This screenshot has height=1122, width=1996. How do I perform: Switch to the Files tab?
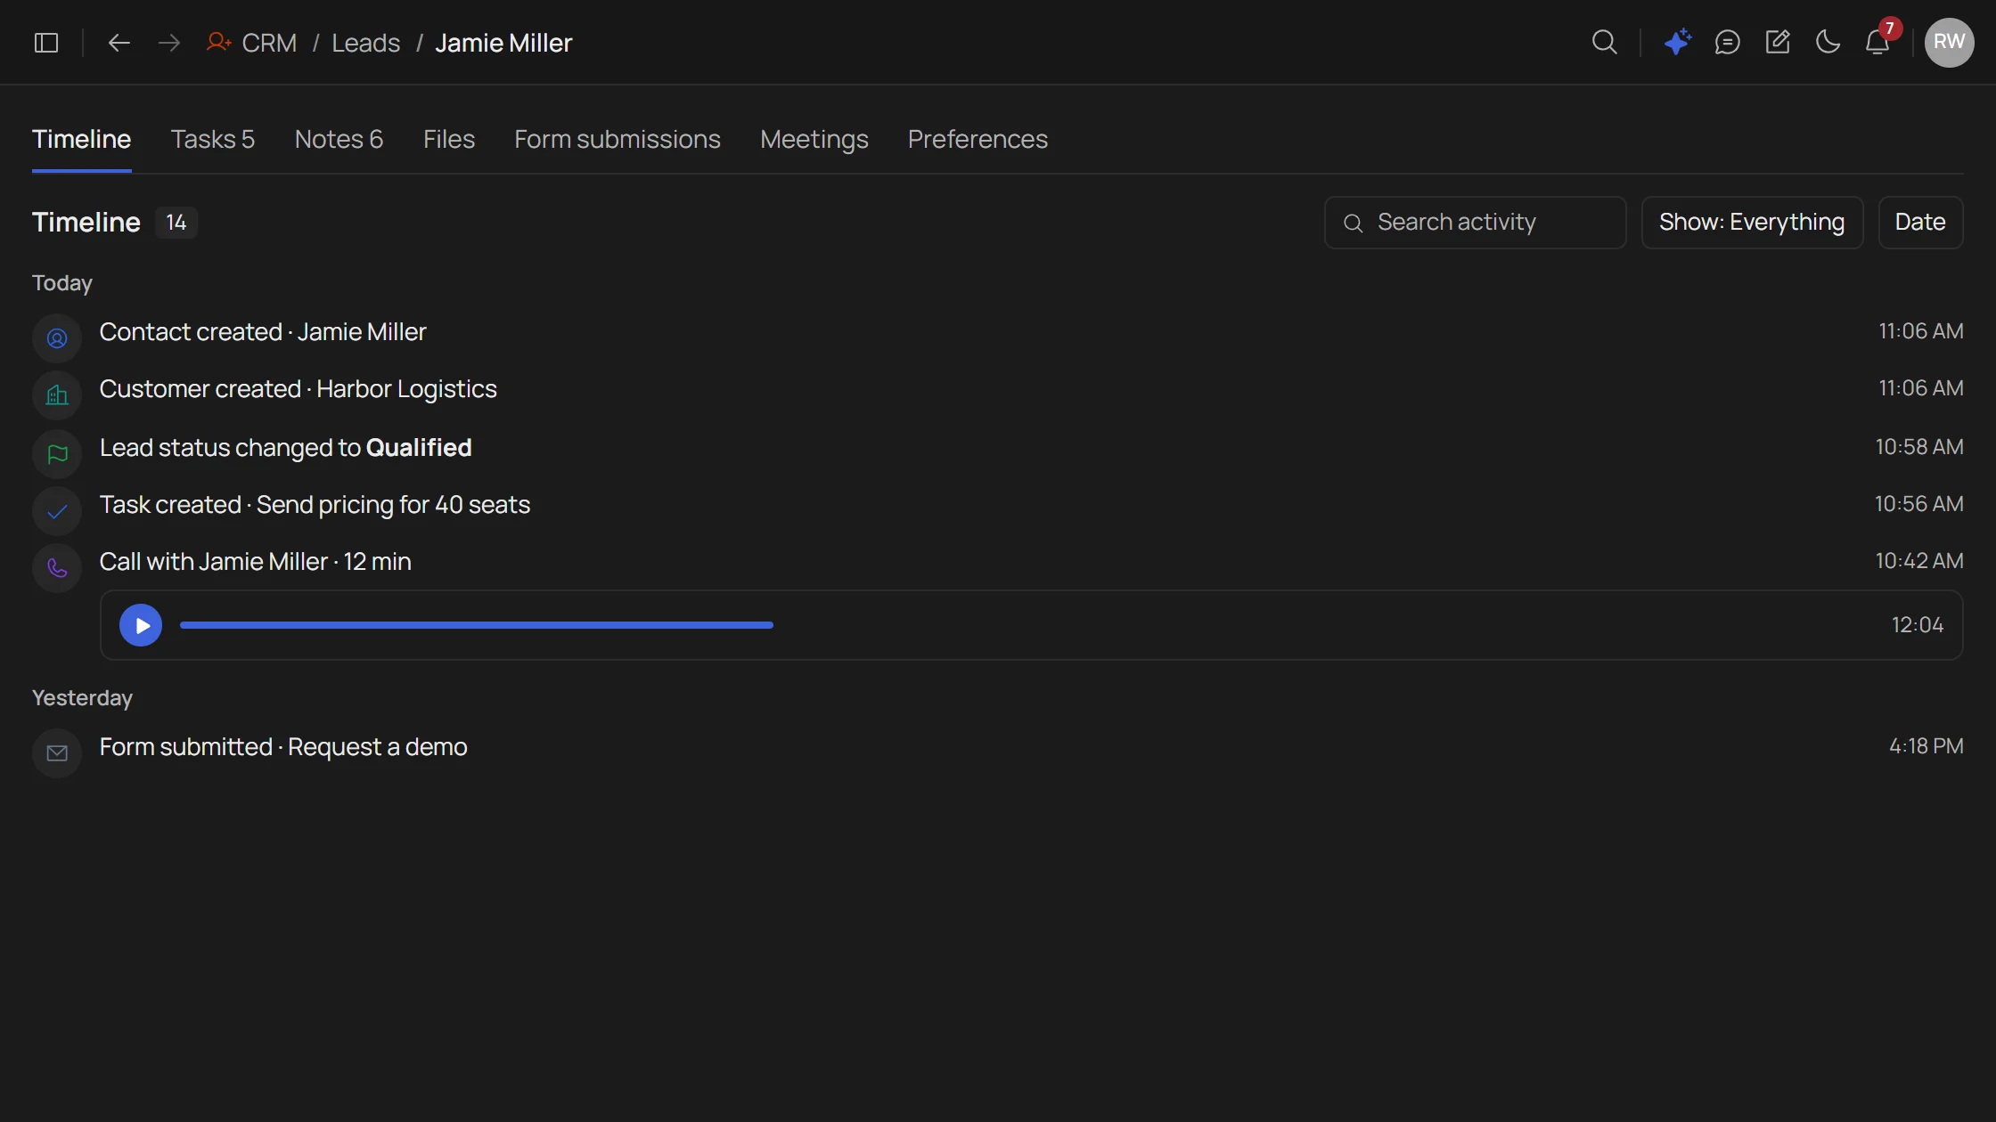tap(449, 140)
